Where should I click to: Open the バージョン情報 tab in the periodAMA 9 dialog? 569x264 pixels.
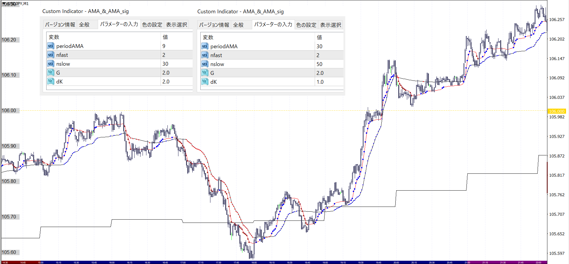point(60,25)
